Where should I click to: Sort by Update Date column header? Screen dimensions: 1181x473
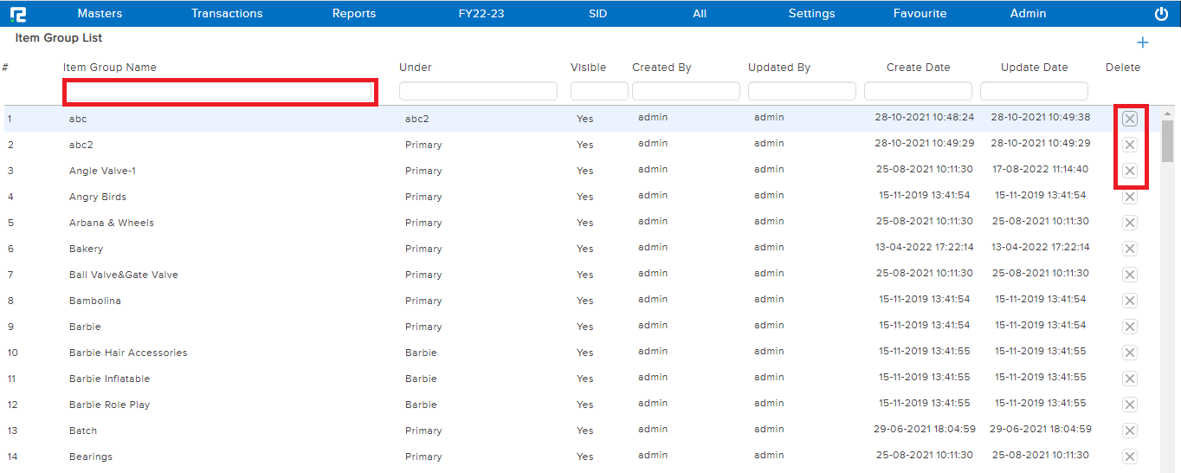click(1034, 68)
